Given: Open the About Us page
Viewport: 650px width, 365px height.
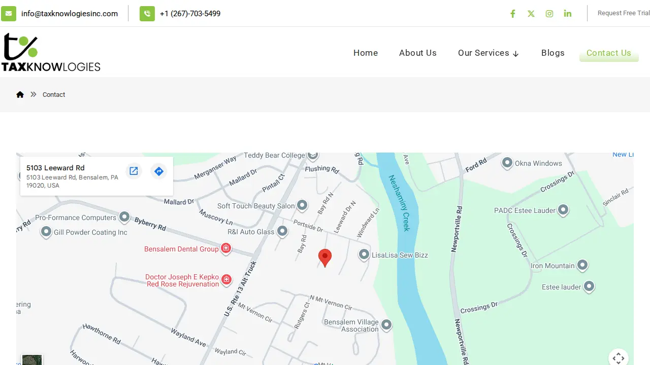Looking at the screenshot, I should coord(418,53).
